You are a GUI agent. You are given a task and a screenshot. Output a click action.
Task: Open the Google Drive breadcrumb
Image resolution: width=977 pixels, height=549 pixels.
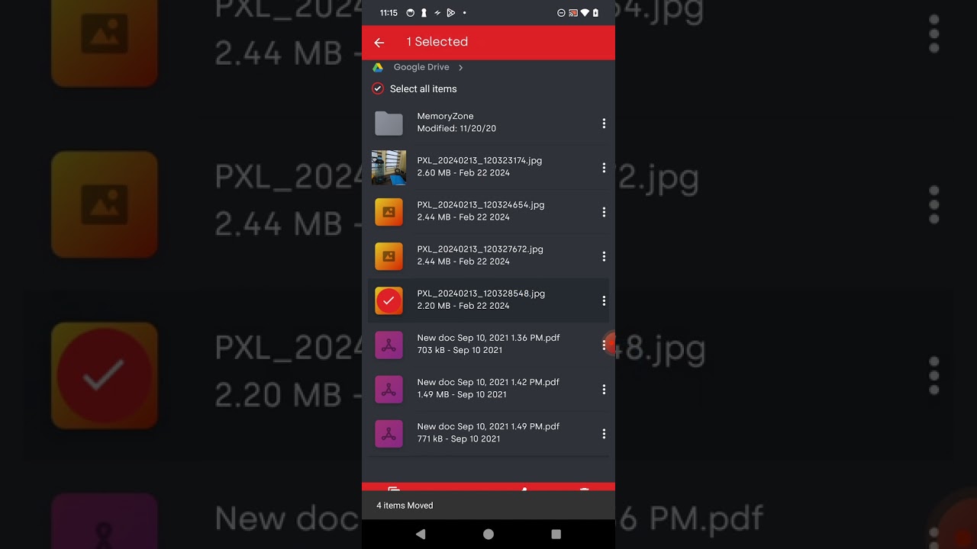[x=421, y=67]
